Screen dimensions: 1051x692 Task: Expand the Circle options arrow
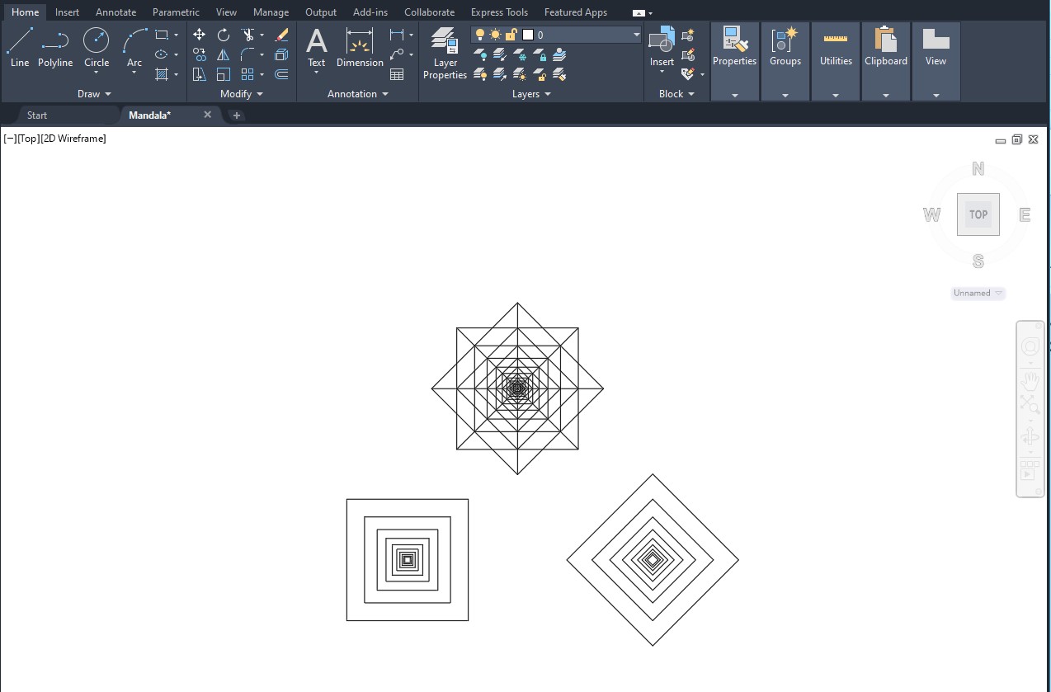97,73
